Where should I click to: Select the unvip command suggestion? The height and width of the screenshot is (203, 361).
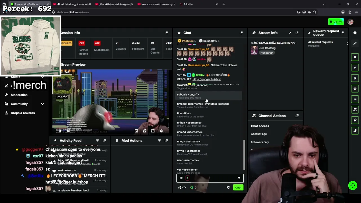209,152
